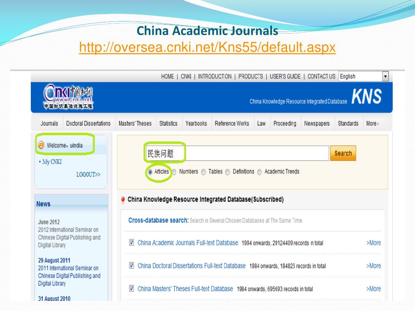Click the LOGOUT link
Viewport: 415px width, 311px height.
(x=88, y=175)
